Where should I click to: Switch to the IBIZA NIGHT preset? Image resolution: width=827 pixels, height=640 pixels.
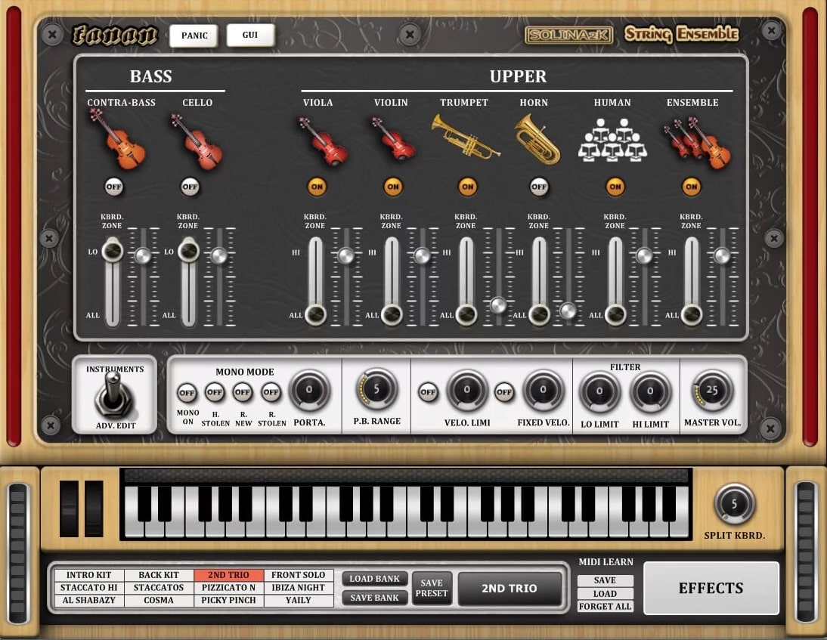(299, 588)
